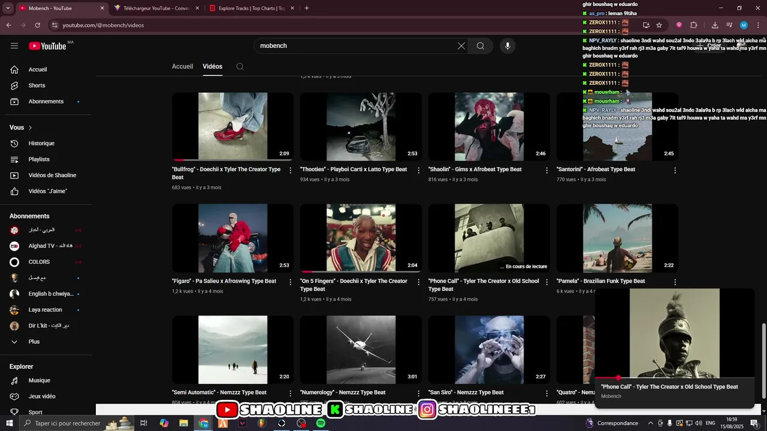Open English b chwiya subscription
The width and height of the screenshot is (767, 431).
click(46, 294)
